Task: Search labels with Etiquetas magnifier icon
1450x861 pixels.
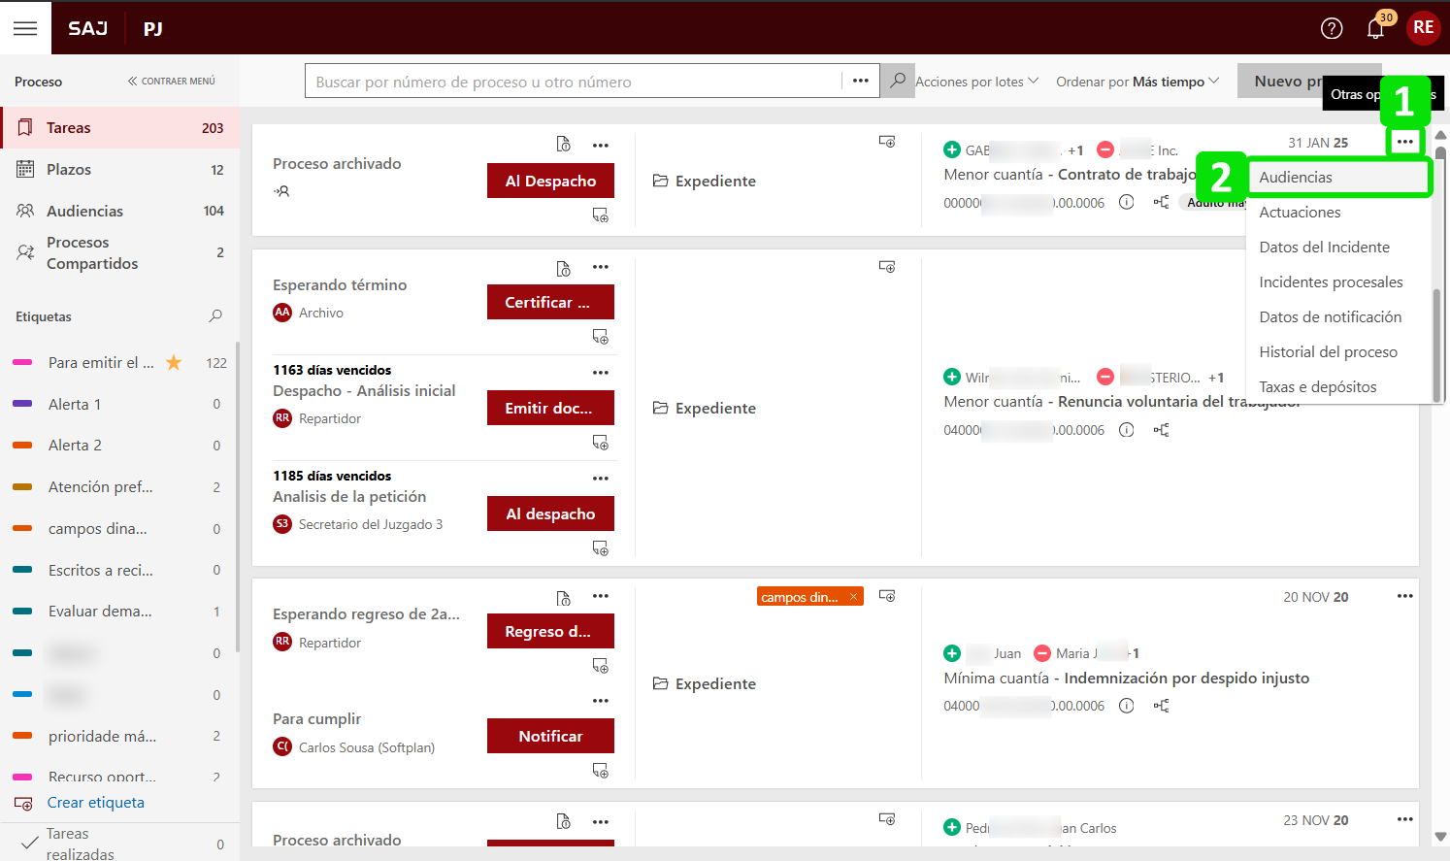Action: 215,316
